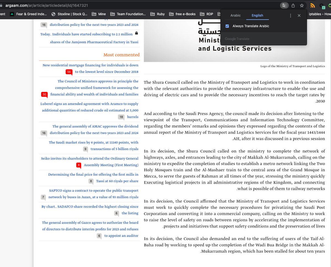Image resolution: width=331 pixels, height=267 pixels.
Task: Open translate options three-dot menu
Action: click(x=290, y=16)
